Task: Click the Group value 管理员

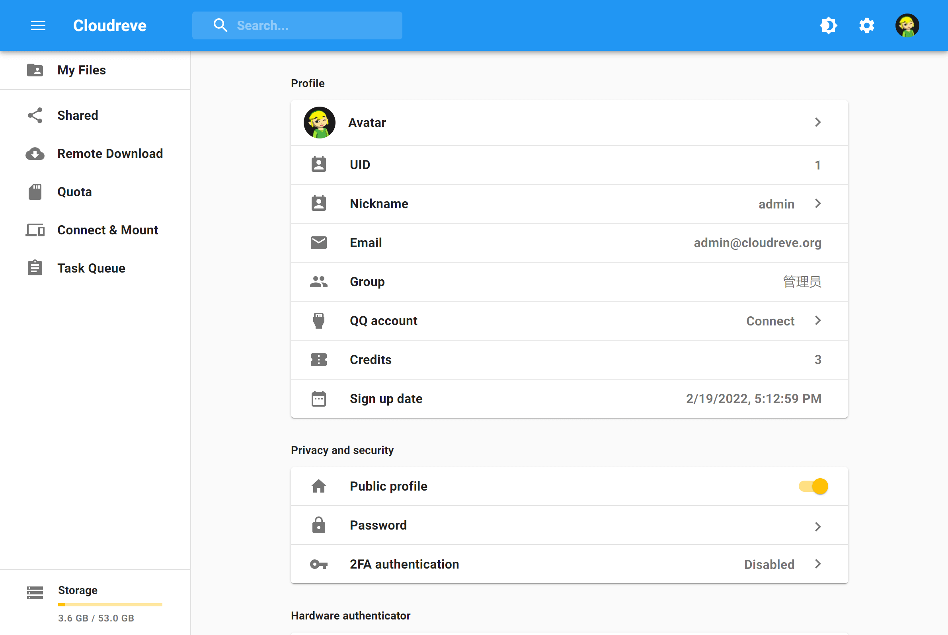Action: 802,281
